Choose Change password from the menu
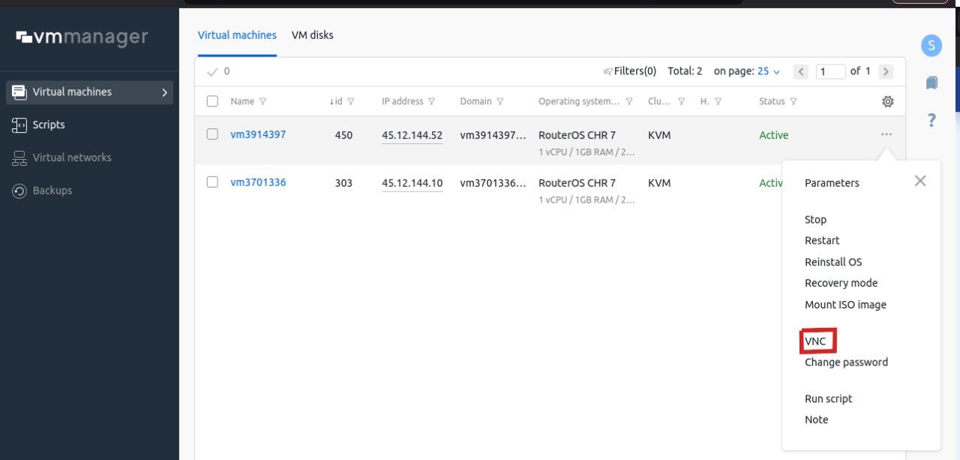The image size is (960, 460). (x=846, y=362)
